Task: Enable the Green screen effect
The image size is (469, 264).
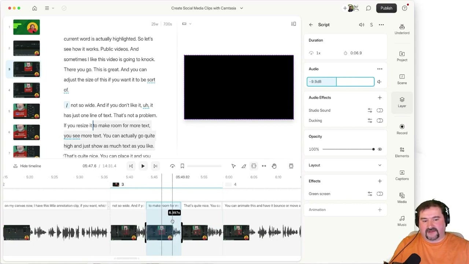Action: 380,194
